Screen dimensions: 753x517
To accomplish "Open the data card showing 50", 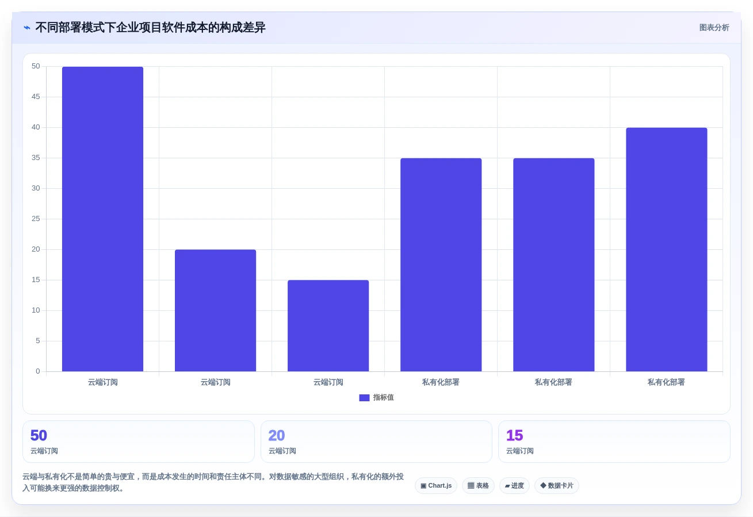I will (139, 442).
